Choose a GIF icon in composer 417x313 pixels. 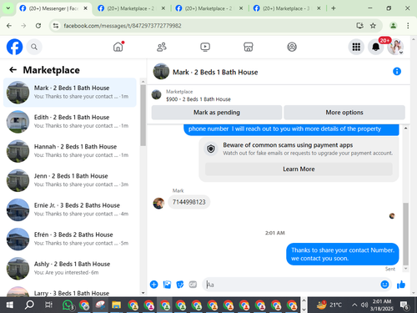(193, 285)
